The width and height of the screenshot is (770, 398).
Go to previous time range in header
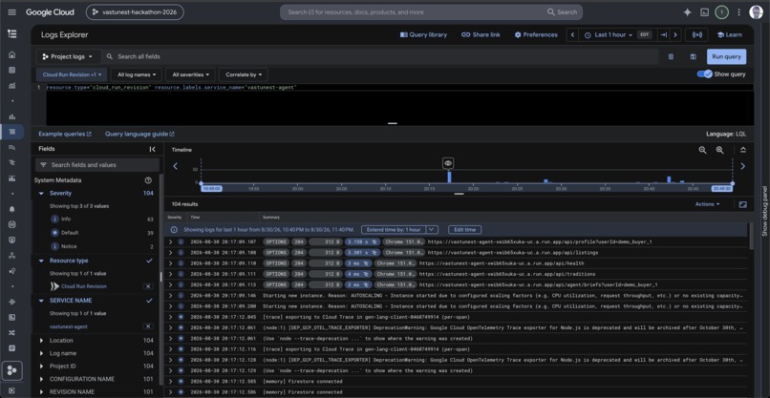572,35
